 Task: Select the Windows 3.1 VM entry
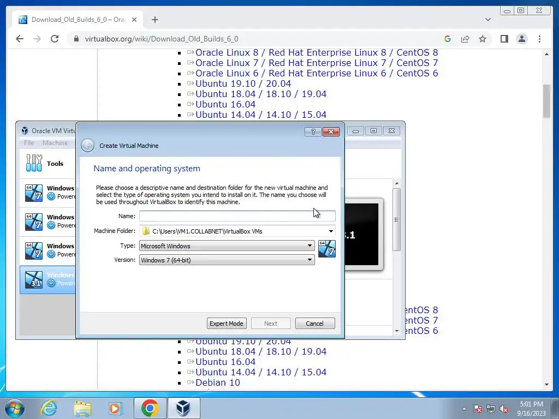click(48, 279)
